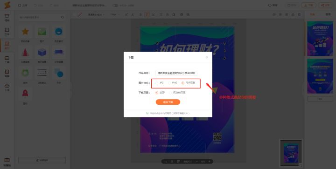Click the 分享 share button in top bar

pos(325,5)
